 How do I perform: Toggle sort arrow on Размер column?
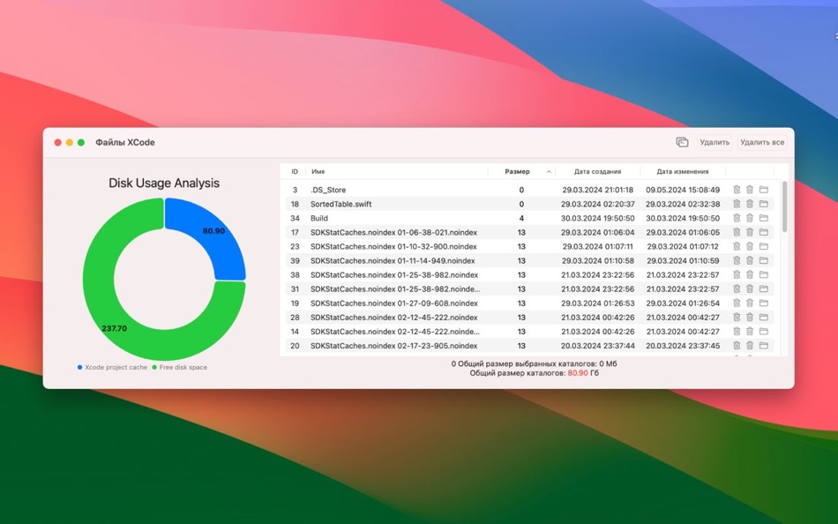pos(549,172)
